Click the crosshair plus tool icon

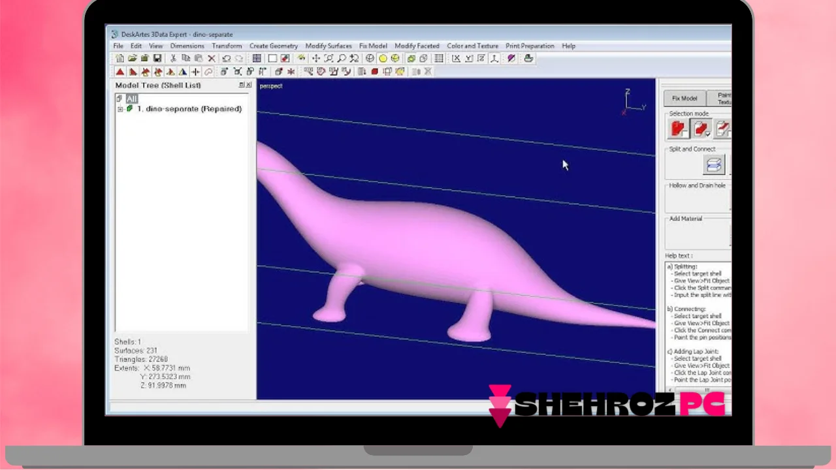tap(195, 72)
